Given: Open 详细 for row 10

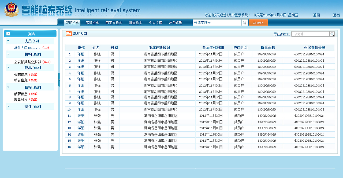Looking at the screenshot, I should coord(81,109).
